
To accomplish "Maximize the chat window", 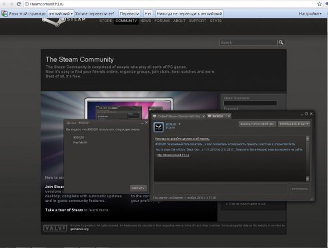I will 307,114.
